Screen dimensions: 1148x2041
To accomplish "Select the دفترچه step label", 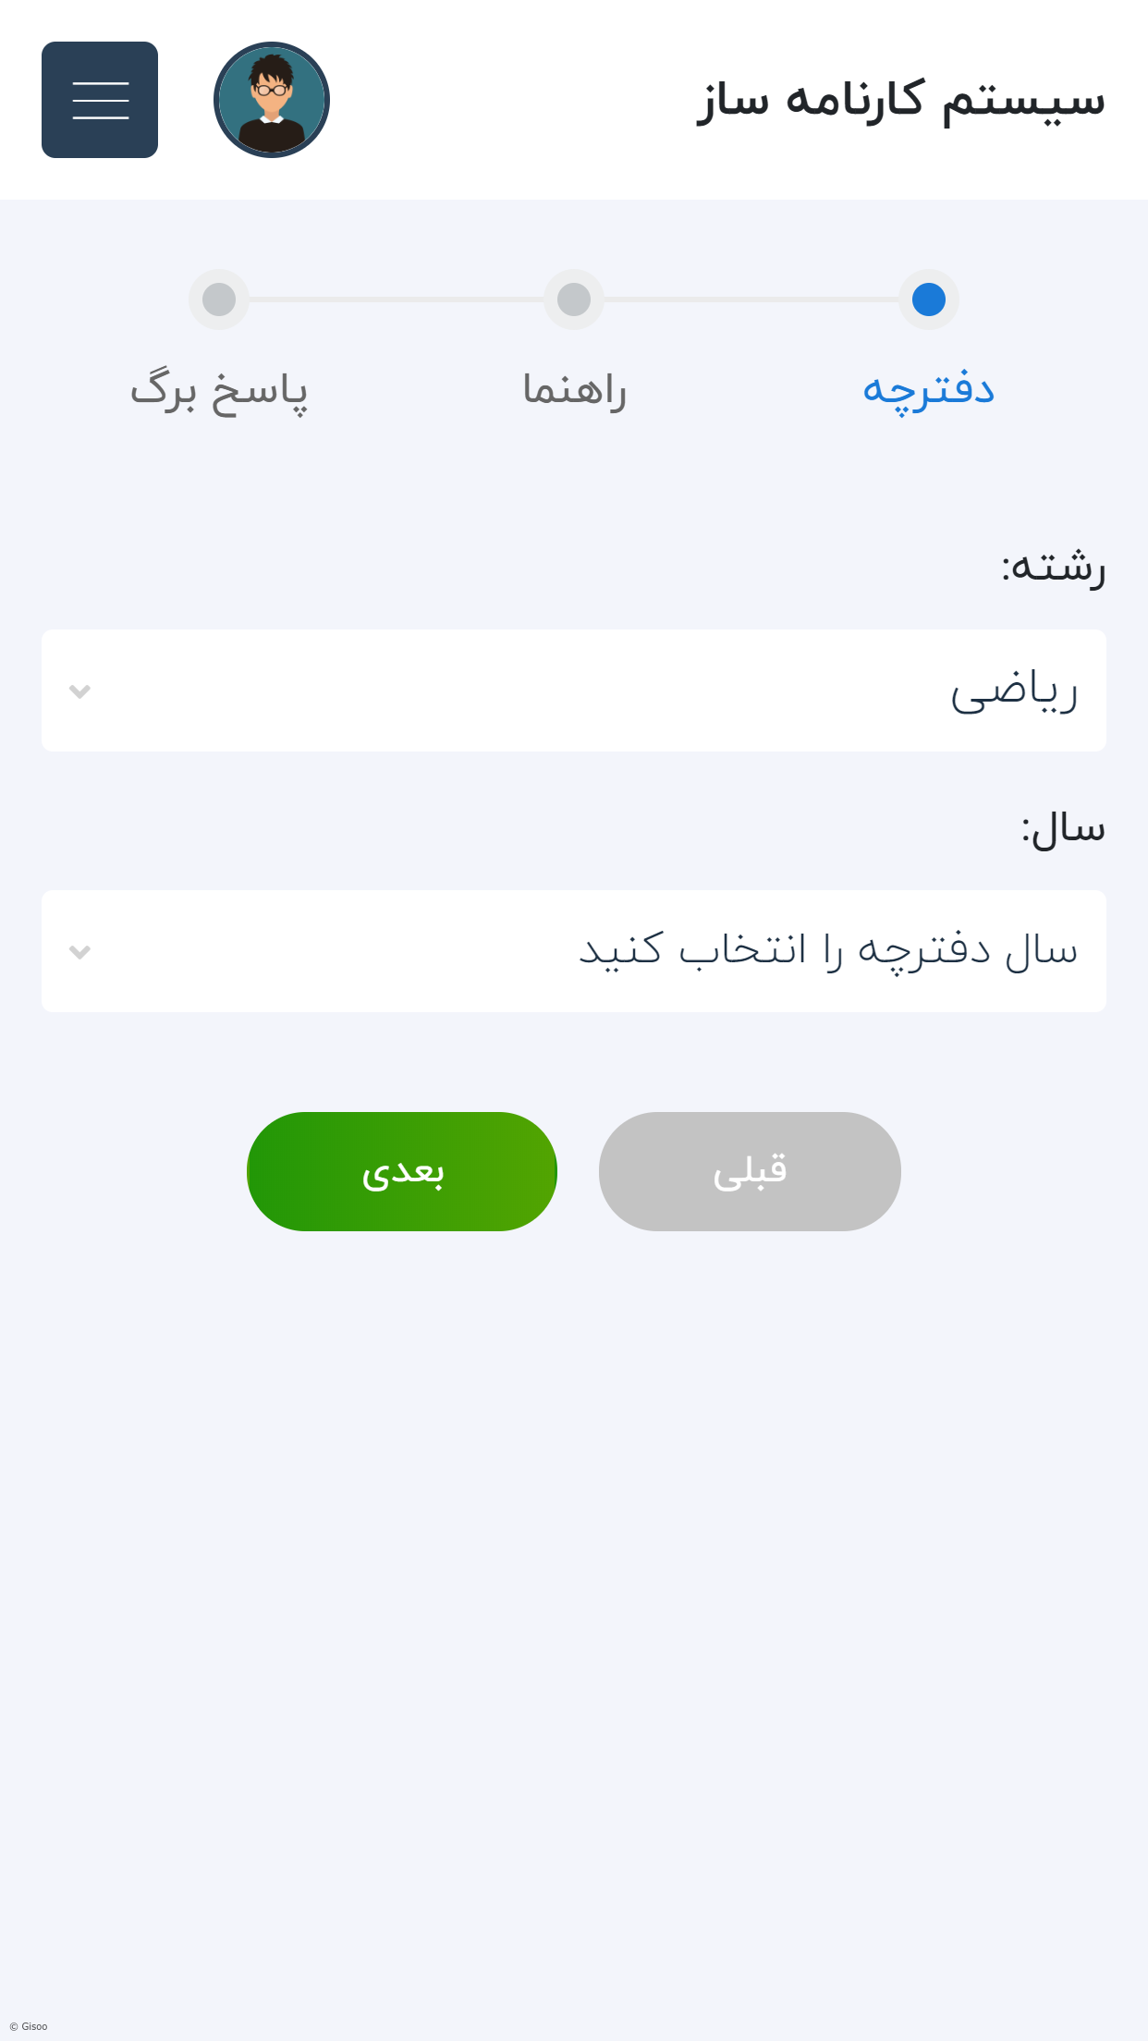I will click(x=928, y=390).
